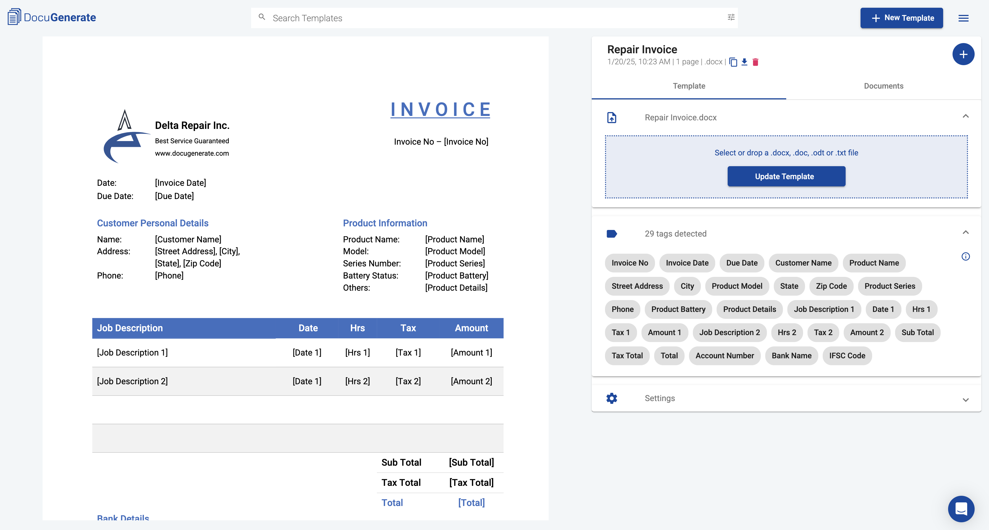Select the Template tab

[x=689, y=86]
